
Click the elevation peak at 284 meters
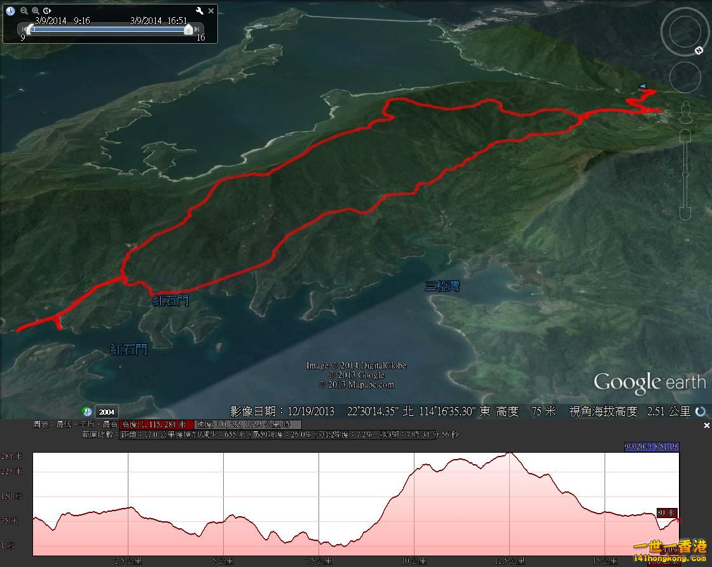509,453
